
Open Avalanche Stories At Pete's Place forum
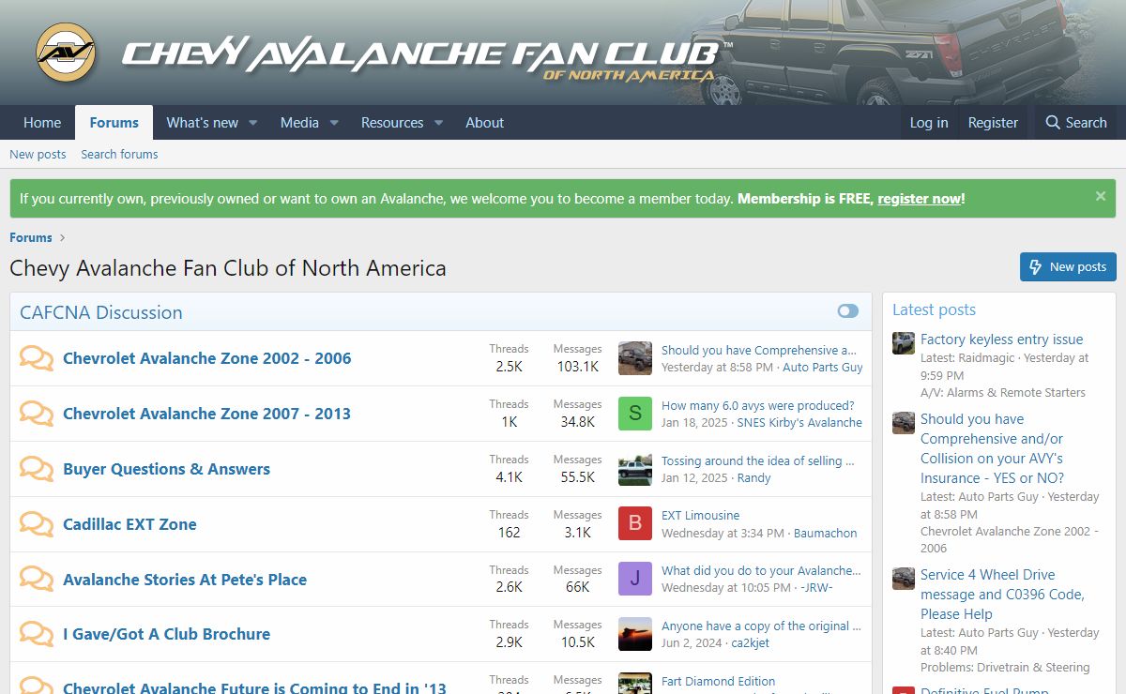[185, 580]
